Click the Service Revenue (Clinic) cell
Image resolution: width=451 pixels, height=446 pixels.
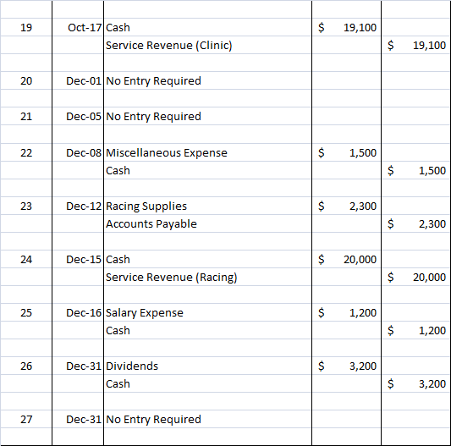pyautogui.click(x=207, y=45)
